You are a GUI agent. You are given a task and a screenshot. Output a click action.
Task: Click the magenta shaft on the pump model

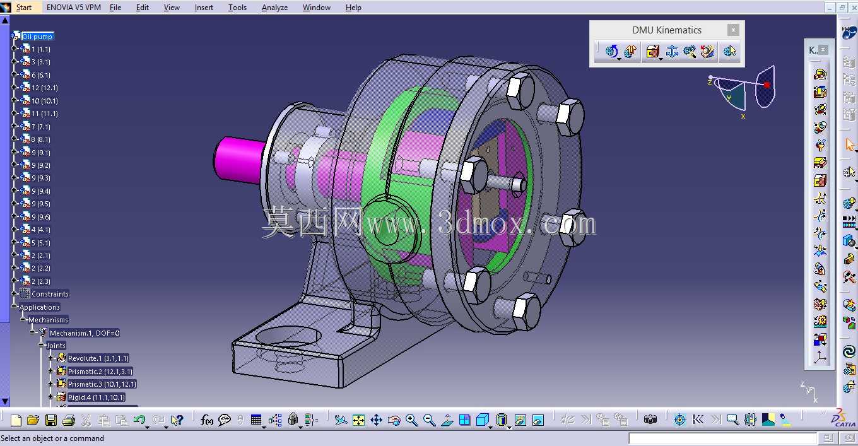click(x=239, y=161)
